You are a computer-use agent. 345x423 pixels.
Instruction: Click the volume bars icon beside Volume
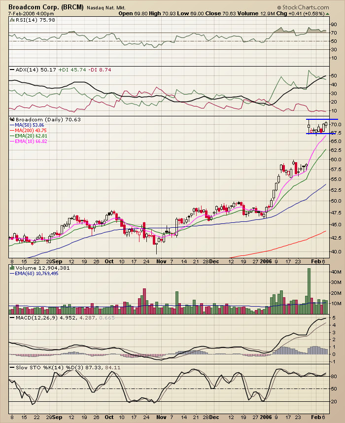(12, 268)
